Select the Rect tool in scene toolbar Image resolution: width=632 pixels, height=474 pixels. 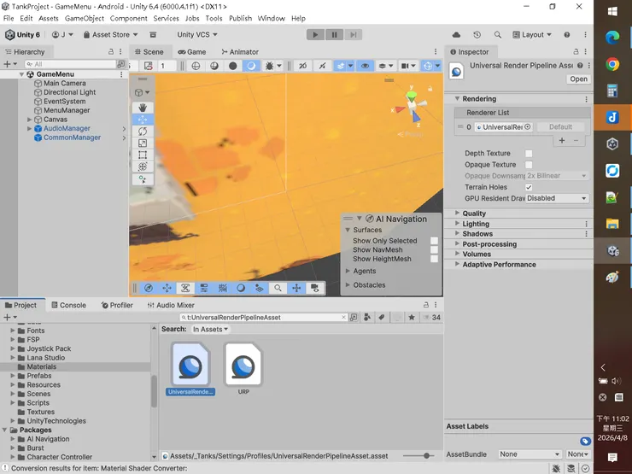(143, 155)
